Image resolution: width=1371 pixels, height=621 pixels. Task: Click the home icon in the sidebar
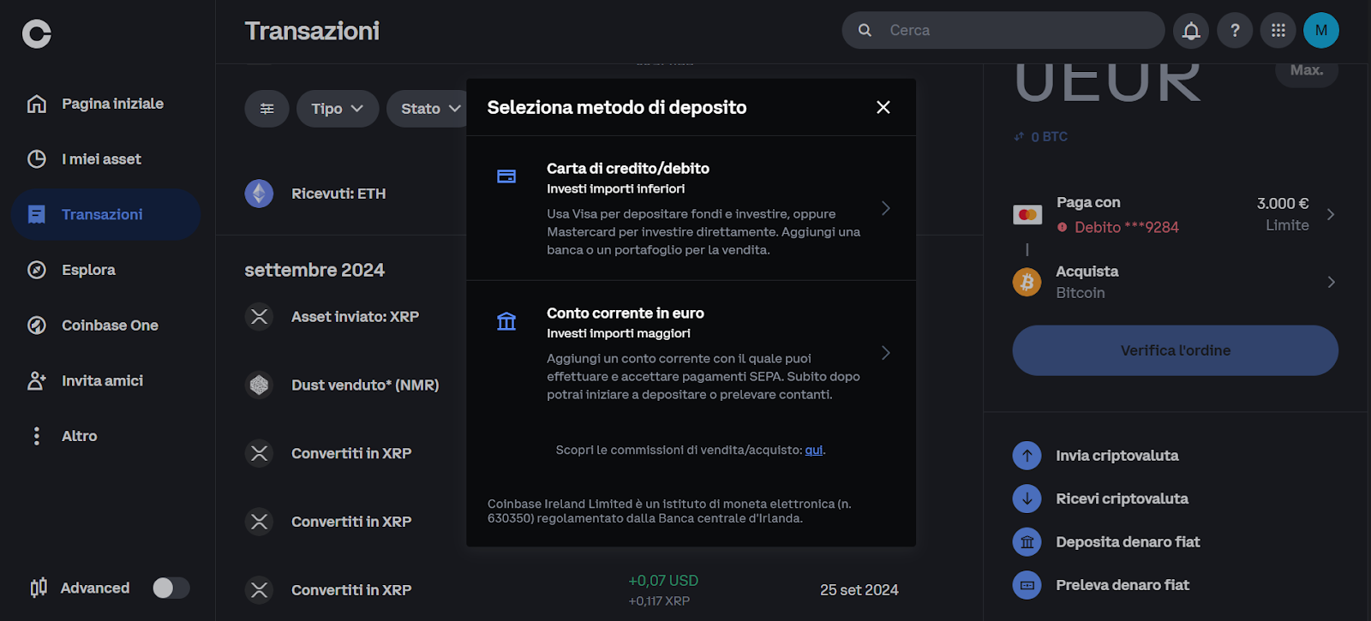[37, 104]
